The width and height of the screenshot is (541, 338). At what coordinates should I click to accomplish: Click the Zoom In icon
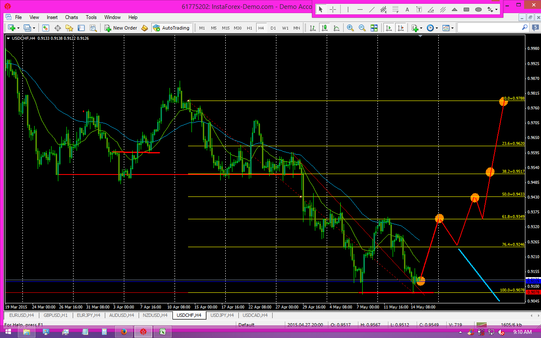click(x=351, y=27)
